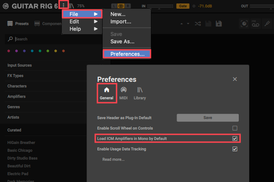The image size is (274, 182).
Task: Click the Curated section header
Action: pyautogui.click(x=14, y=130)
